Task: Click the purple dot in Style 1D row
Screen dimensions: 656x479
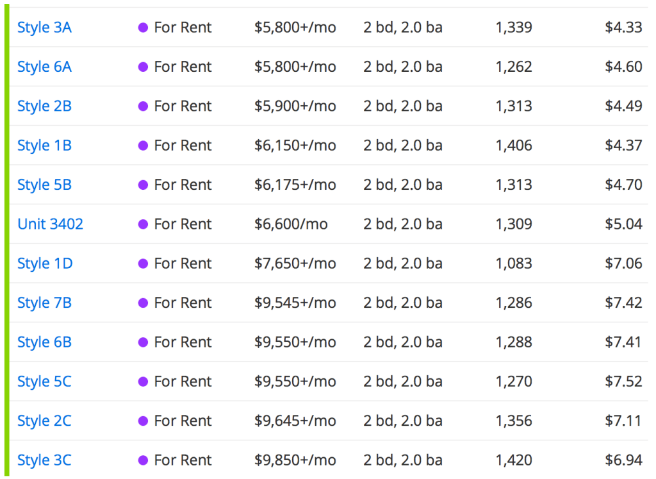Action: coord(143,264)
